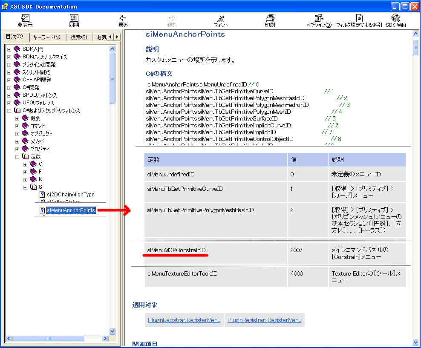Open the オプション(O) toolbar icon
Viewport: 421px width, 348px height.
tap(319, 18)
